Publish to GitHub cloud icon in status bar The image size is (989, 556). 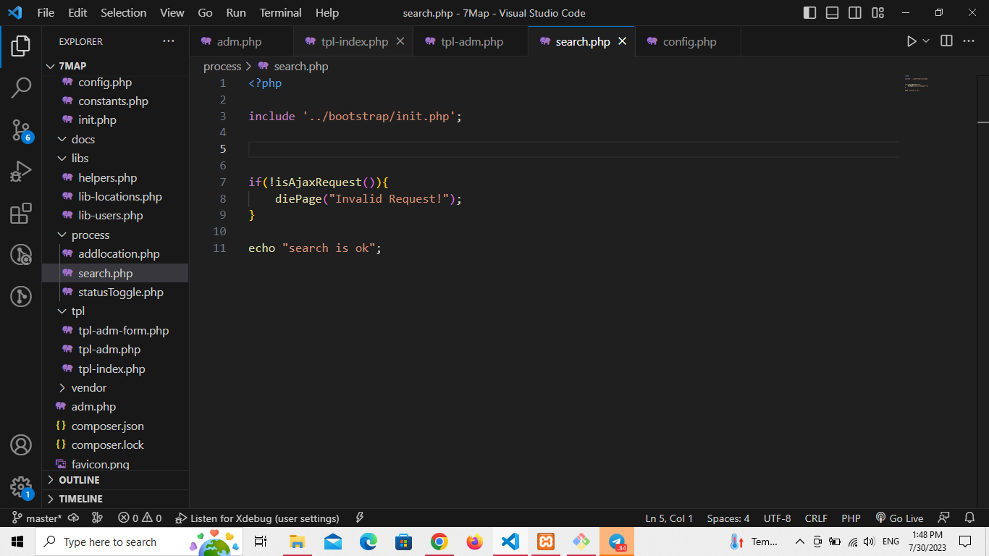pos(74,518)
